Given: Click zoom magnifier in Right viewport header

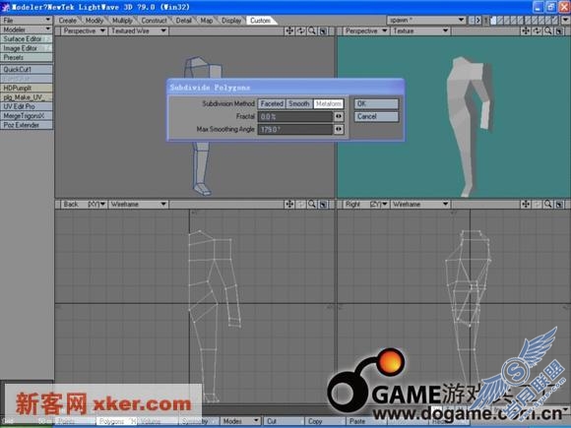Looking at the screenshot, I should click(547, 205).
